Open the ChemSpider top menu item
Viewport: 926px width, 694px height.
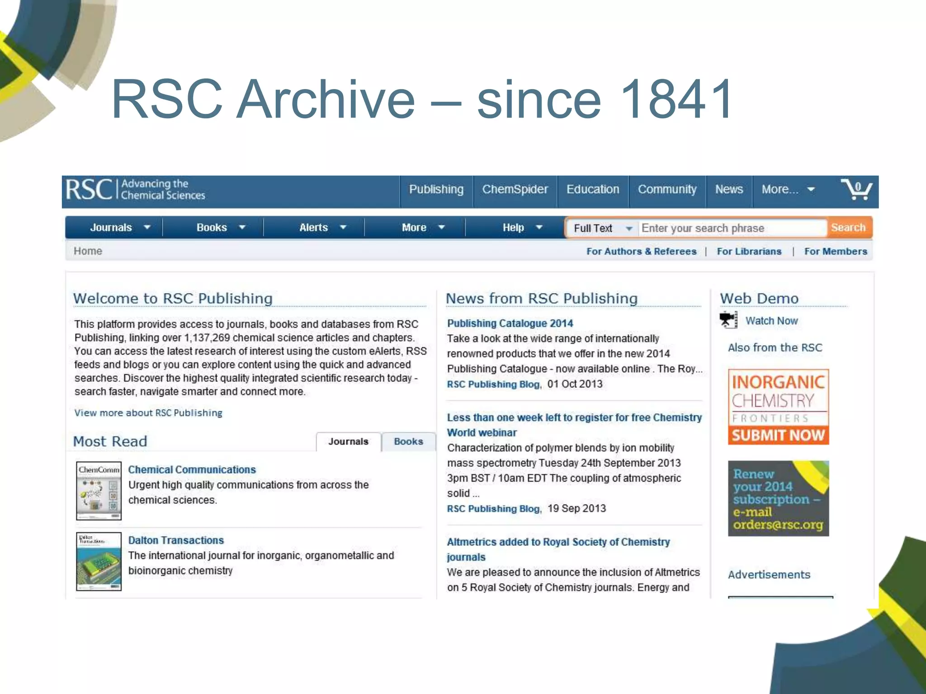[x=515, y=189]
